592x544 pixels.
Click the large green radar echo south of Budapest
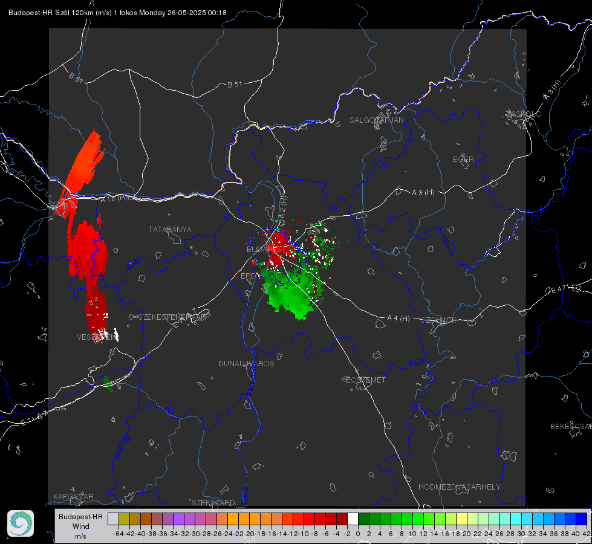coord(293,293)
